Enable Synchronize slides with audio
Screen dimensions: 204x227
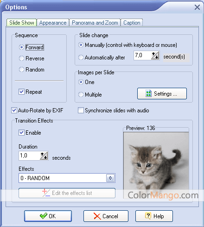point(81,110)
